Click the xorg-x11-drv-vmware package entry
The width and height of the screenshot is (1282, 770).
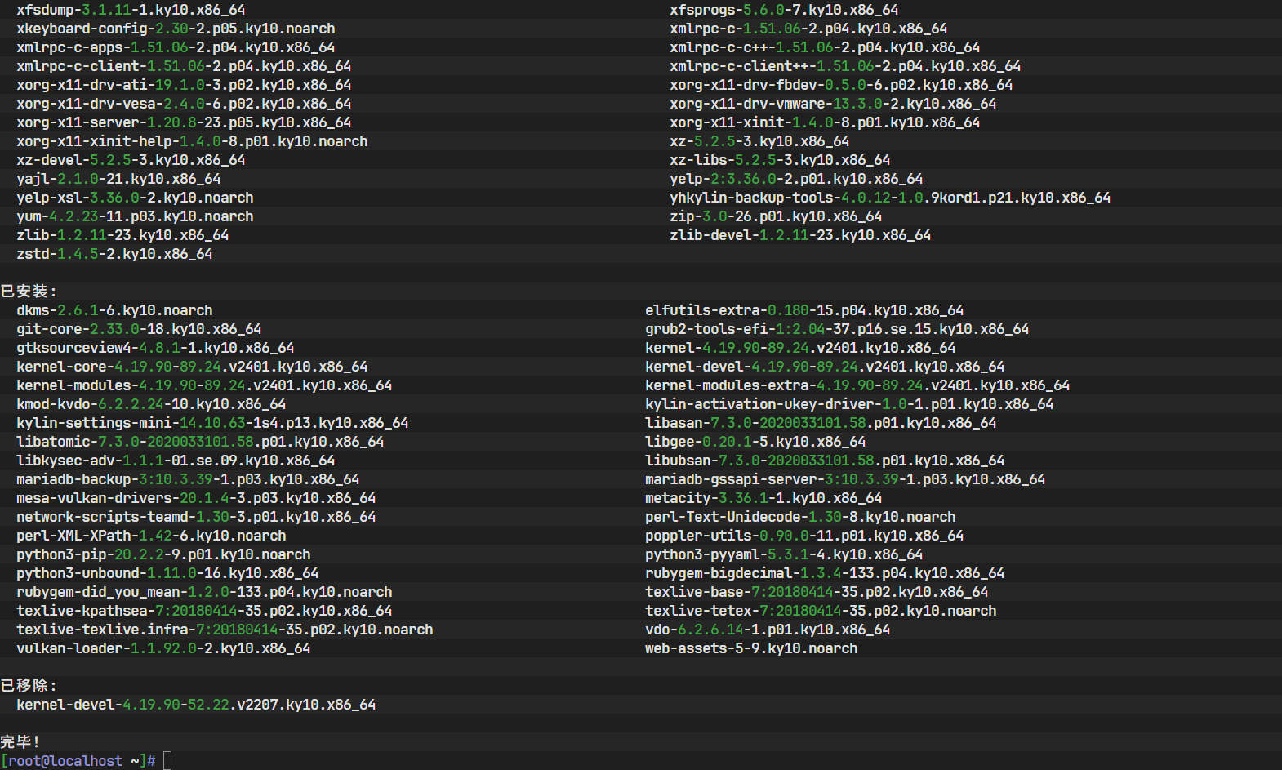[x=833, y=104]
